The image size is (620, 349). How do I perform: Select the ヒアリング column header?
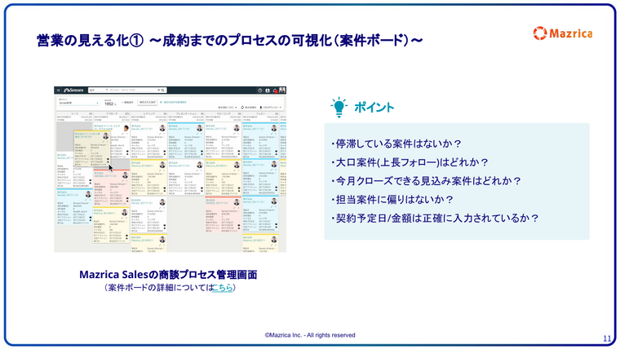point(148,114)
